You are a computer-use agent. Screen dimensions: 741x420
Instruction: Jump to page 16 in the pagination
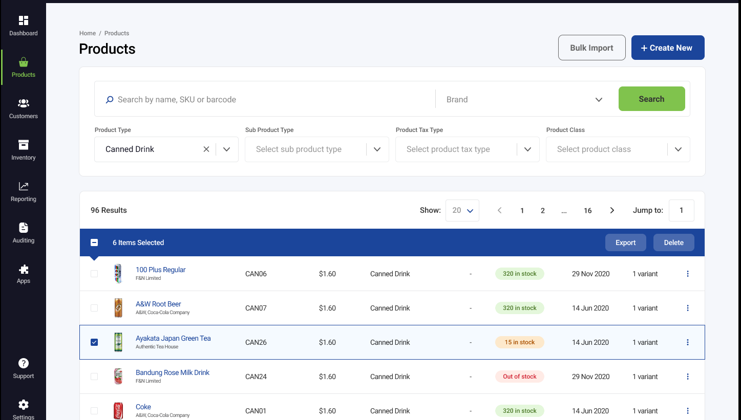click(x=588, y=211)
